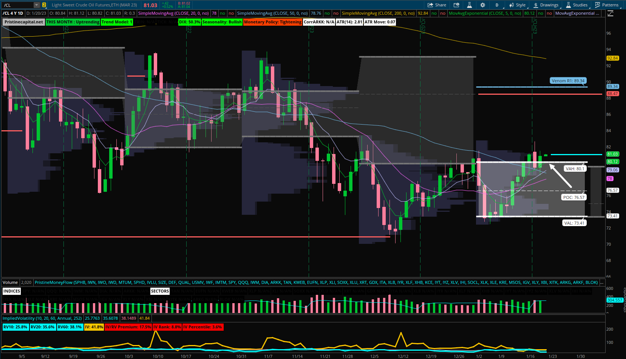
Task: Click the RV10: 25.8% label
Action: coord(15,327)
